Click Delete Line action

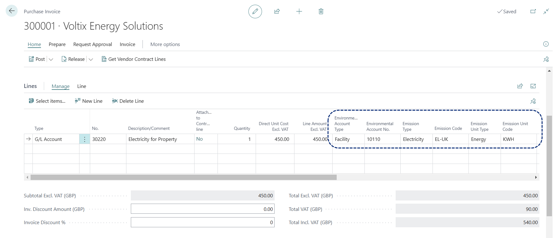click(x=128, y=101)
